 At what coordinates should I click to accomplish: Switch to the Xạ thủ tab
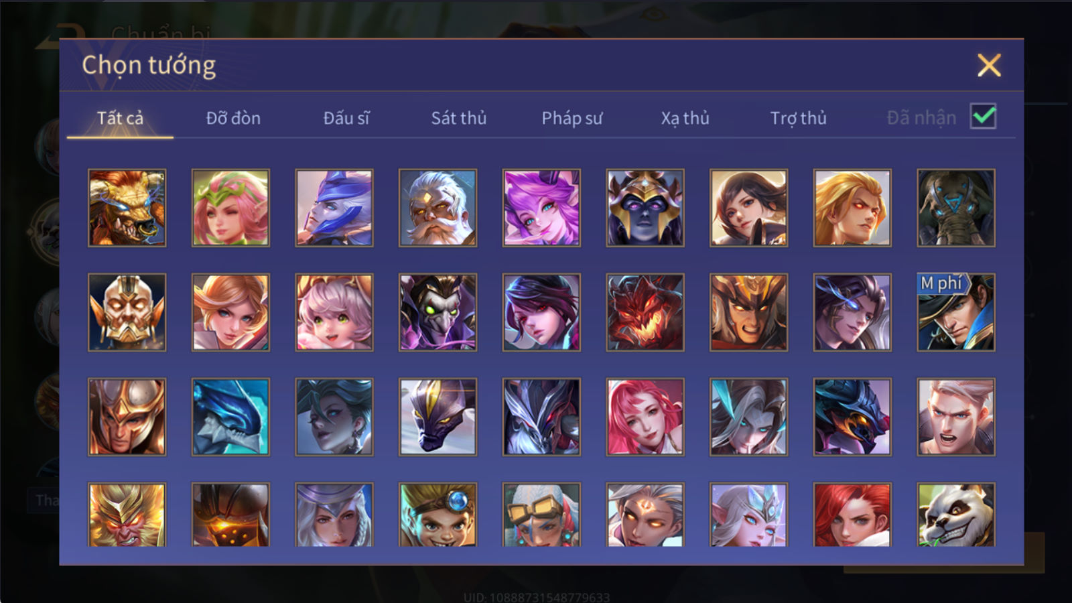[x=685, y=118]
